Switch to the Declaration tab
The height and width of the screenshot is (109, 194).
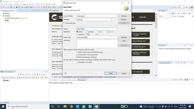72,80
